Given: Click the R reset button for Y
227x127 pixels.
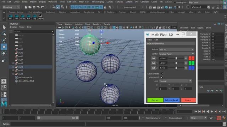Looking at the screenshot, I should [186, 63].
